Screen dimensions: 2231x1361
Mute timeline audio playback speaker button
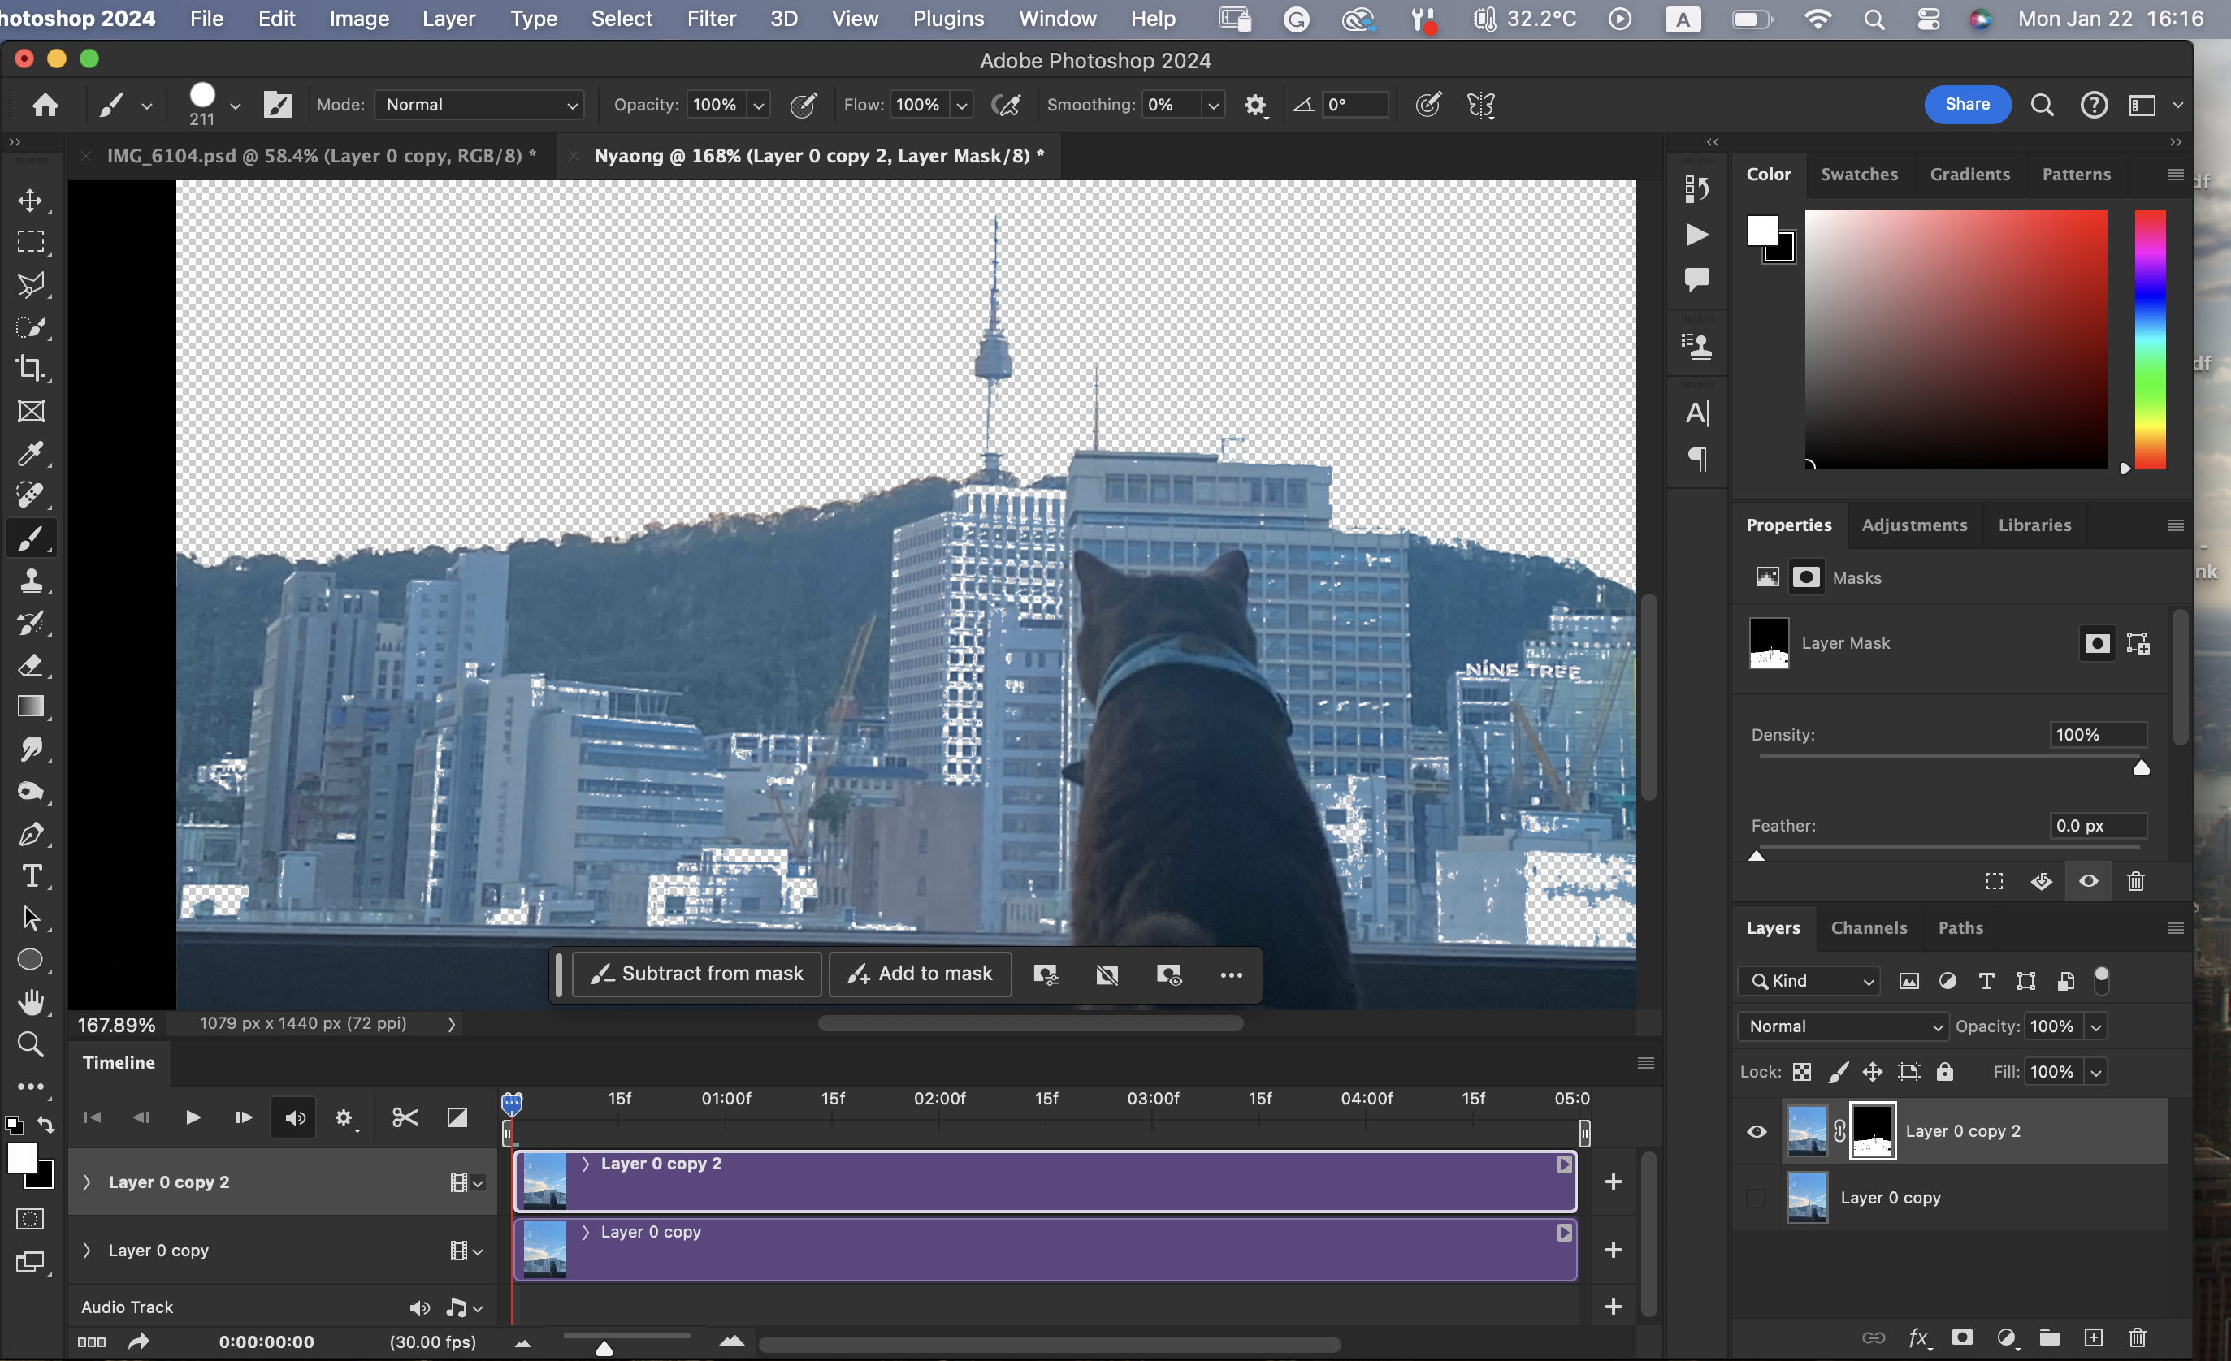[x=295, y=1117]
